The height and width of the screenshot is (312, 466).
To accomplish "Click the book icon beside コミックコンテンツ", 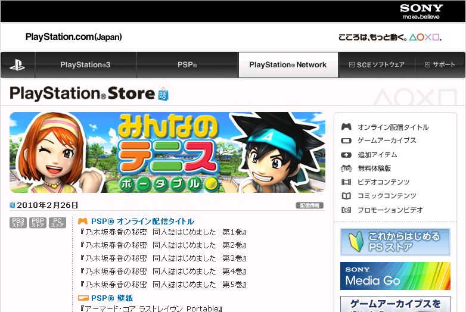I will tap(346, 196).
